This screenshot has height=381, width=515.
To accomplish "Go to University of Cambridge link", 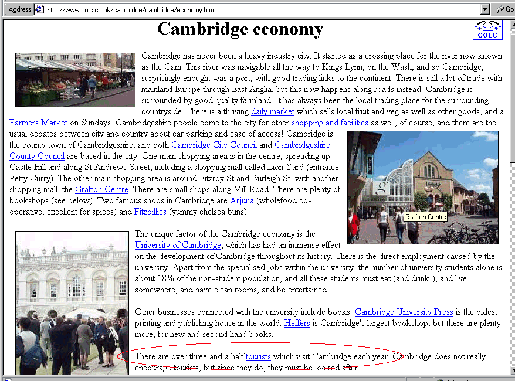I will 178,245.
